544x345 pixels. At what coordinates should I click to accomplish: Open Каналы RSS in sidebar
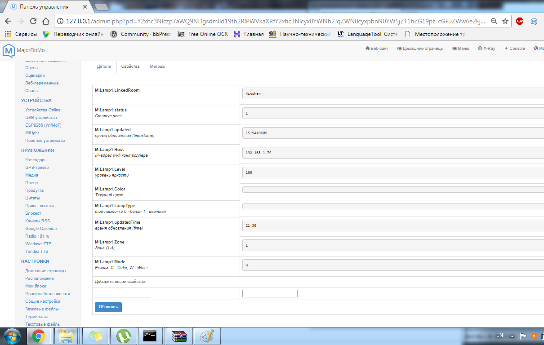coord(38,221)
